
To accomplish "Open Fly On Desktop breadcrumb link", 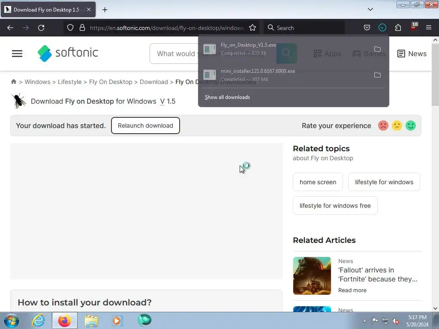I will pyautogui.click(x=111, y=82).
